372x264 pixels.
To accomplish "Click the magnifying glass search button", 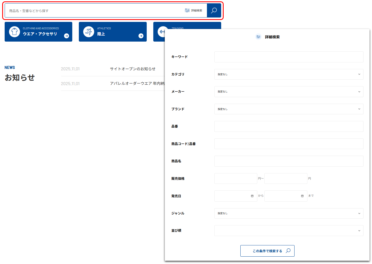I will point(214,11).
